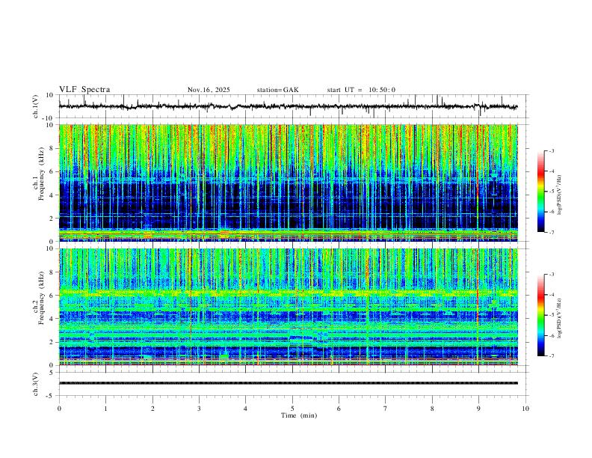This screenshot has height=458, width=592.
Task: Click time axis tick label "7"
Action: [386, 409]
